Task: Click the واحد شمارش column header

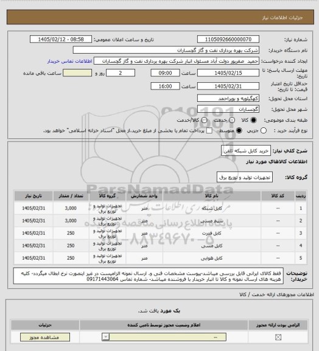Action: (x=144, y=196)
